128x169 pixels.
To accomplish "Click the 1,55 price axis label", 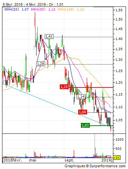I will click(x=119, y=10).
